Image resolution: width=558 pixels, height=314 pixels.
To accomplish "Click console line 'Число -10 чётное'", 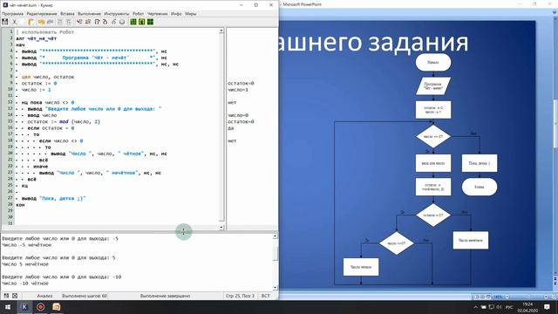I will (x=25, y=283).
